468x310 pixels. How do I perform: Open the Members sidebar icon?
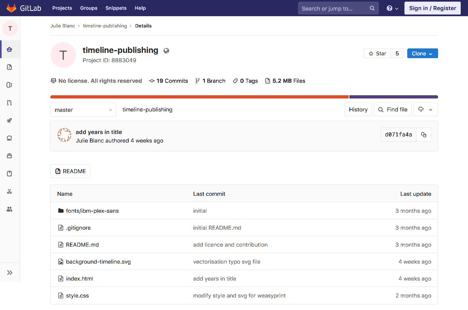pyautogui.click(x=10, y=209)
